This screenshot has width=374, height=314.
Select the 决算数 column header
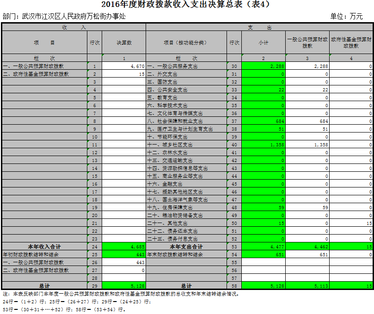(x=124, y=42)
